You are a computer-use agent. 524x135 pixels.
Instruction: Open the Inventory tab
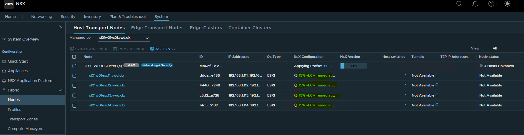(92, 17)
